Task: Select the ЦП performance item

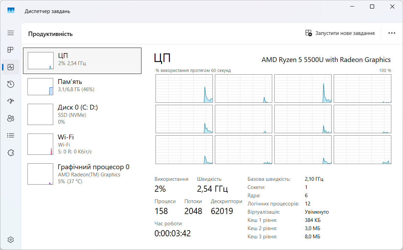Action: (82, 61)
